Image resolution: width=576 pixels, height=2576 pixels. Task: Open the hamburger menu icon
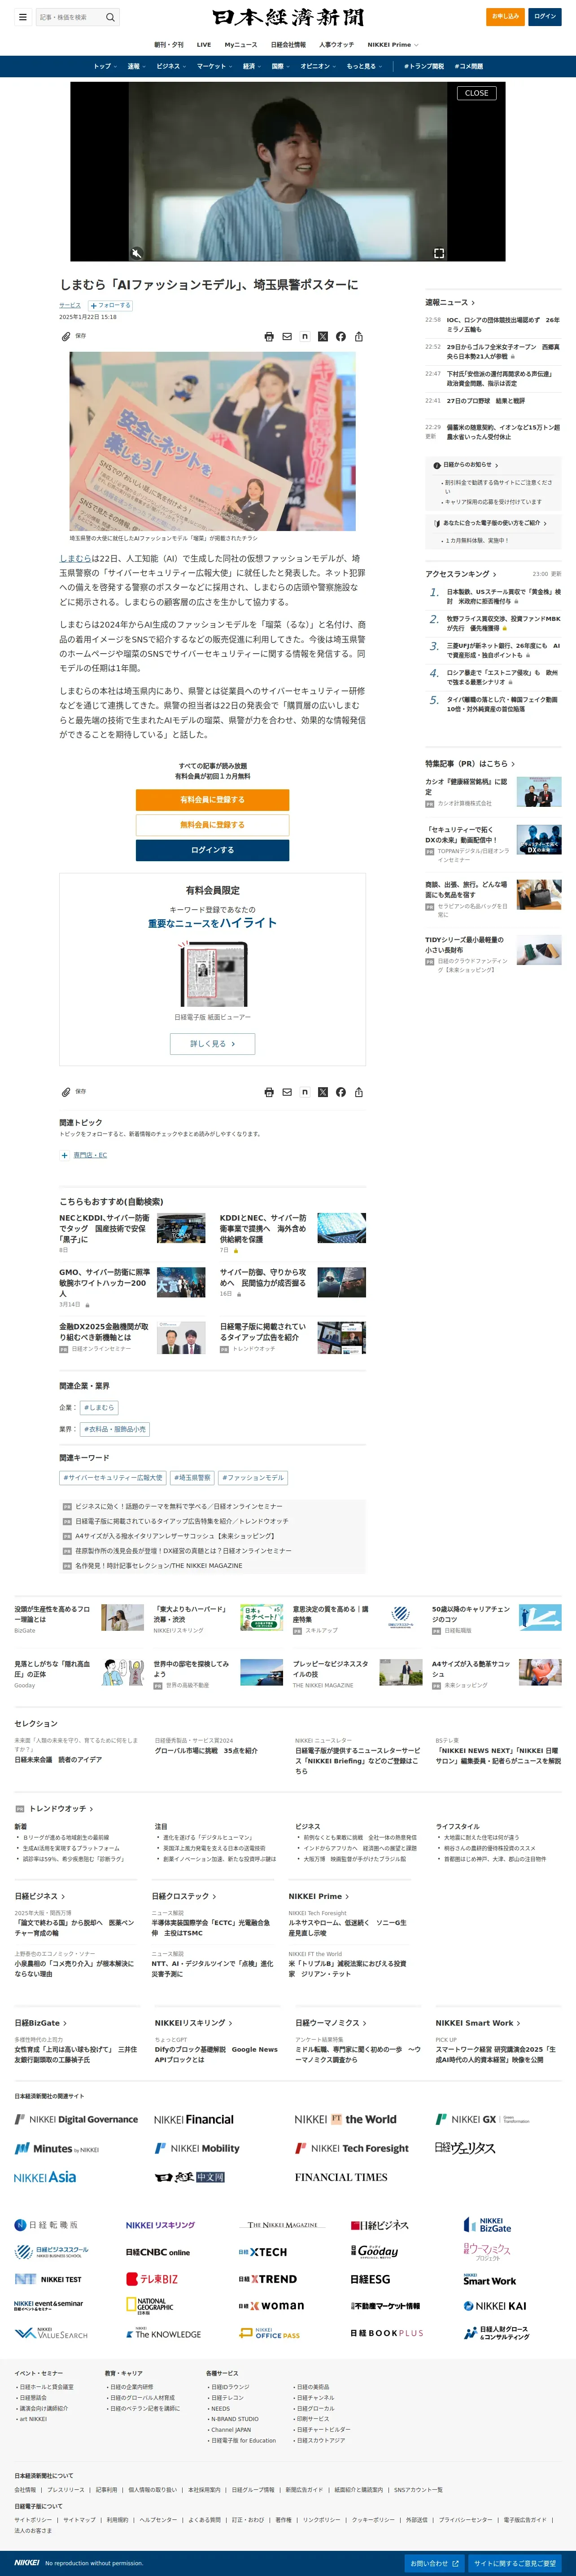(x=23, y=17)
